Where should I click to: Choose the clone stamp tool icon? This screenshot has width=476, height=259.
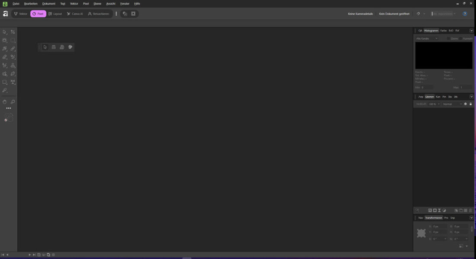pos(13,66)
